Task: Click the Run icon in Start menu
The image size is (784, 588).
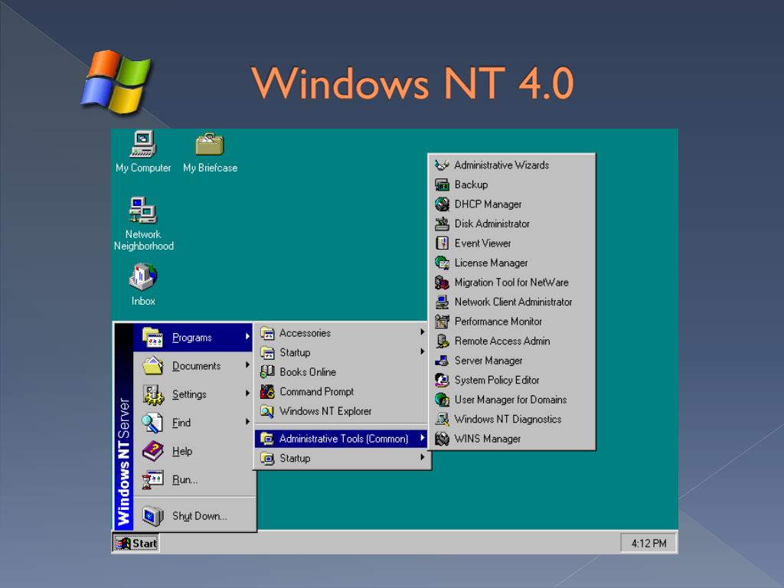Action: click(x=152, y=479)
